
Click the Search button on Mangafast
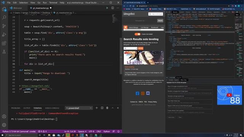(x=160, y=21)
